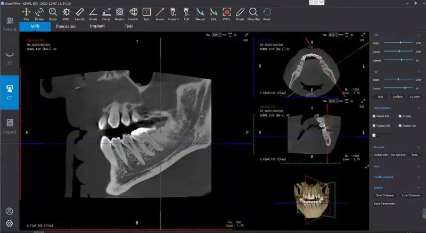Switch to the TMJ tab
The image size is (426, 233).
(x=129, y=27)
